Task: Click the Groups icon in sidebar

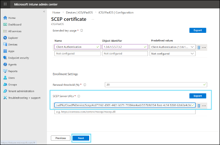Action: (5, 85)
